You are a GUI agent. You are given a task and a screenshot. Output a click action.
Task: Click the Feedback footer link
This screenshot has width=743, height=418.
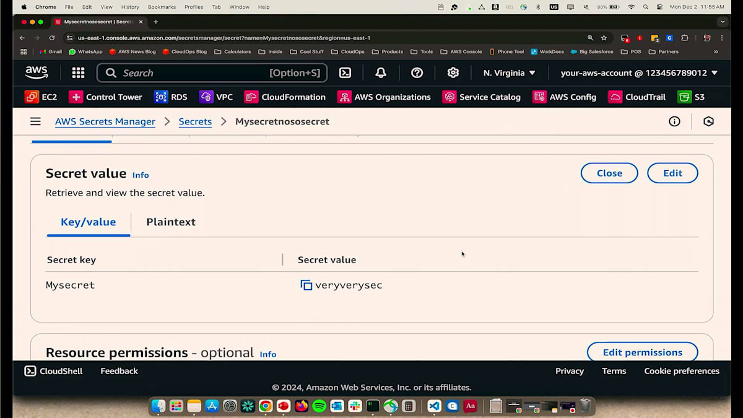[x=119, y=371]
